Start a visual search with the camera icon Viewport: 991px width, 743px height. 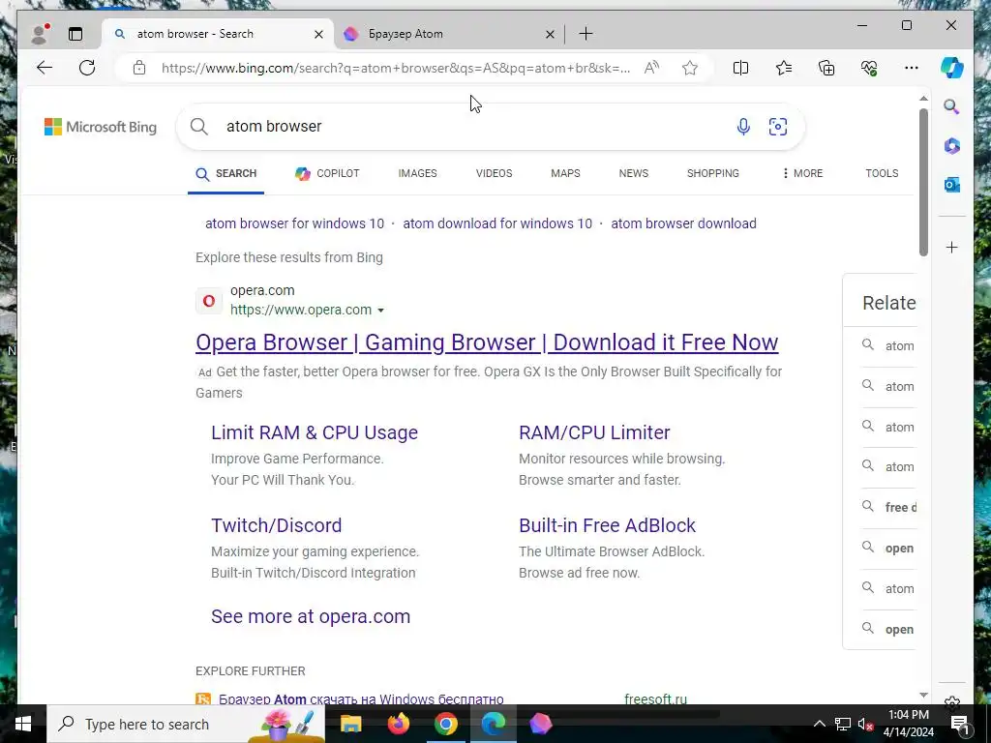777,127
